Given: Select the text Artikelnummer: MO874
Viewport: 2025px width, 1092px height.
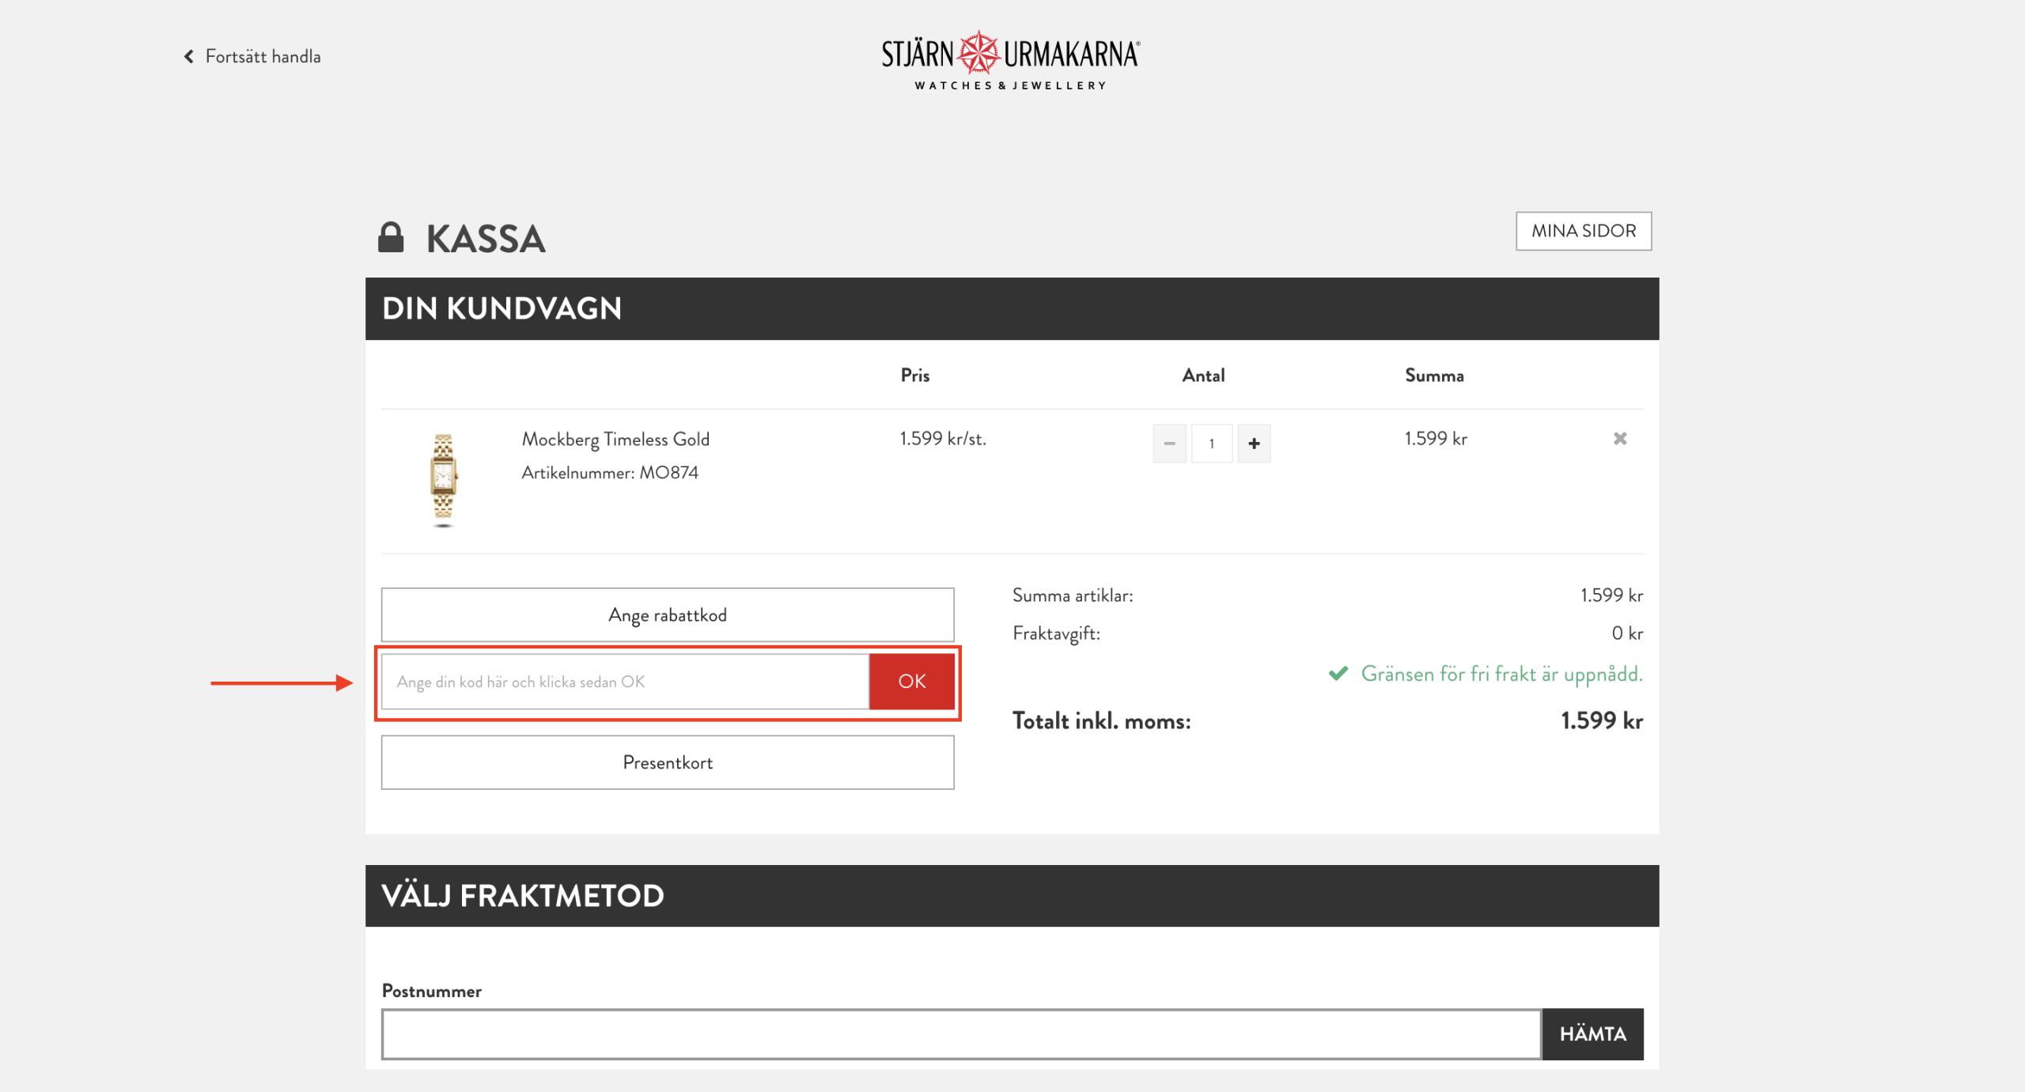Looking at the screenshot, I should pos(610,473).
